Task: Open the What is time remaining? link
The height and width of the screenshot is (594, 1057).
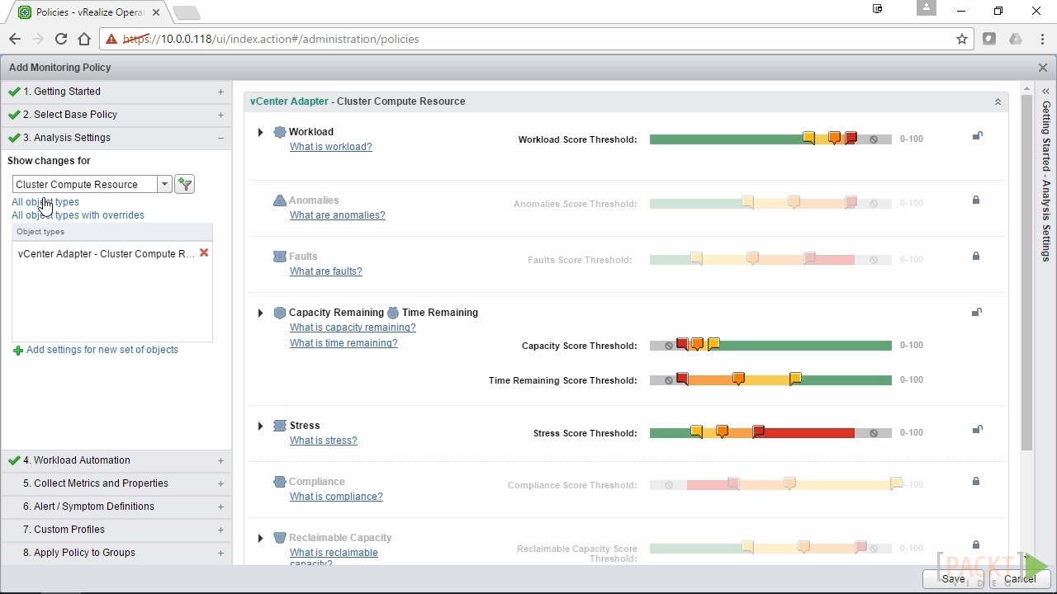Action: click(344, 343)
